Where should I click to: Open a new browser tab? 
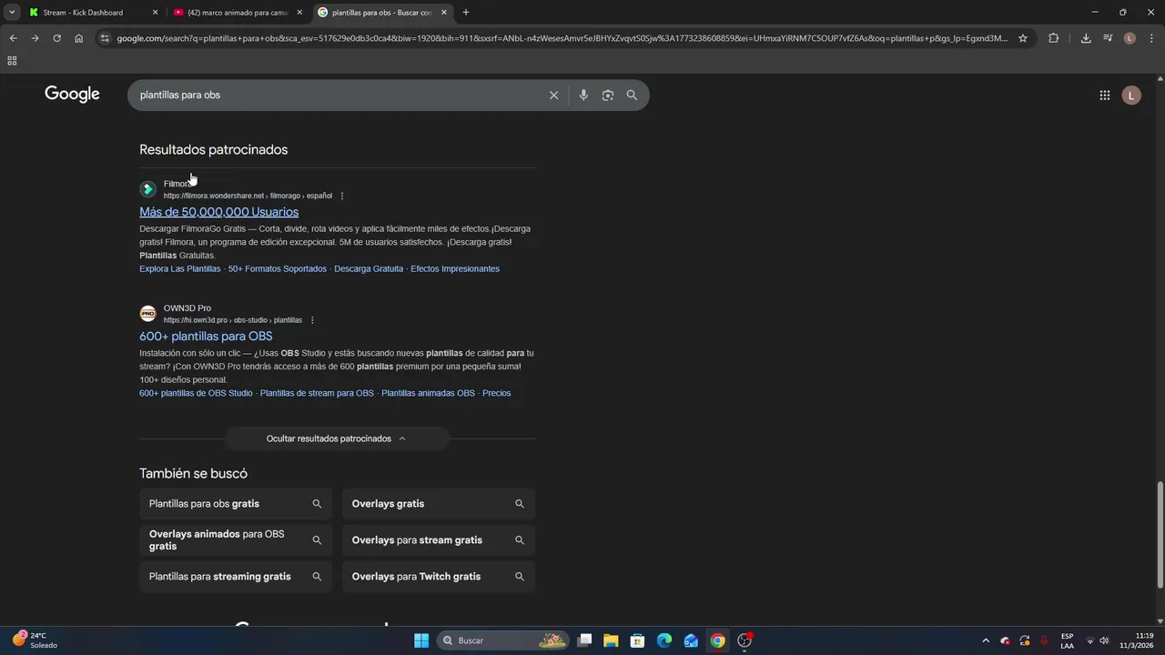point(466,13)
